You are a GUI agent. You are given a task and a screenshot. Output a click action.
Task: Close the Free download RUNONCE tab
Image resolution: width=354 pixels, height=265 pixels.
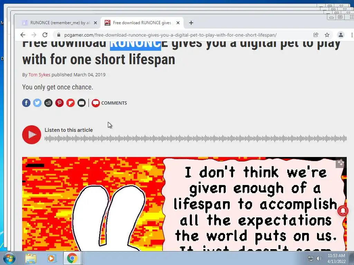tap(178, 23)
